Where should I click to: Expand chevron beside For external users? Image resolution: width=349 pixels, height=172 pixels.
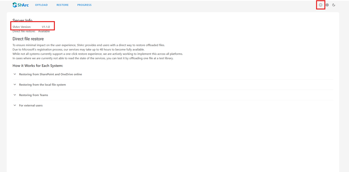15,105
